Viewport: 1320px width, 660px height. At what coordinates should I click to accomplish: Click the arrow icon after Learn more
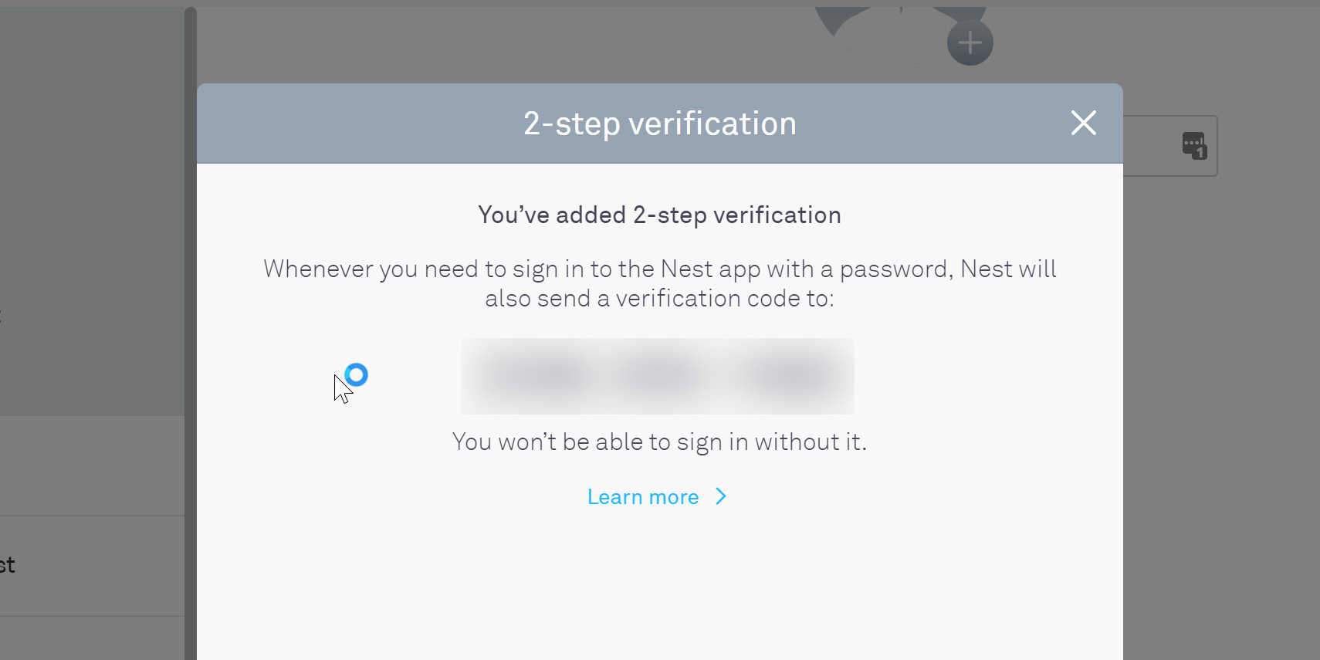point(719,496)
